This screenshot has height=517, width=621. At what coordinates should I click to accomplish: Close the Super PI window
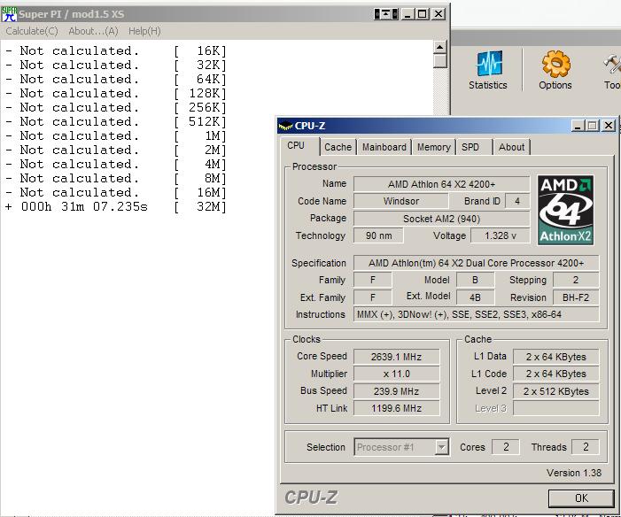[439, 14]
